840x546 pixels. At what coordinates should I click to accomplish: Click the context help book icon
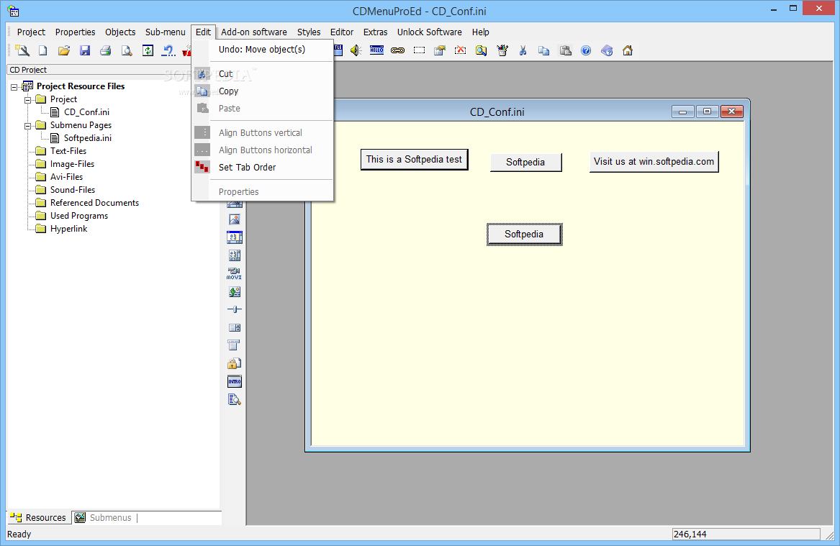[x=607, y=50]
